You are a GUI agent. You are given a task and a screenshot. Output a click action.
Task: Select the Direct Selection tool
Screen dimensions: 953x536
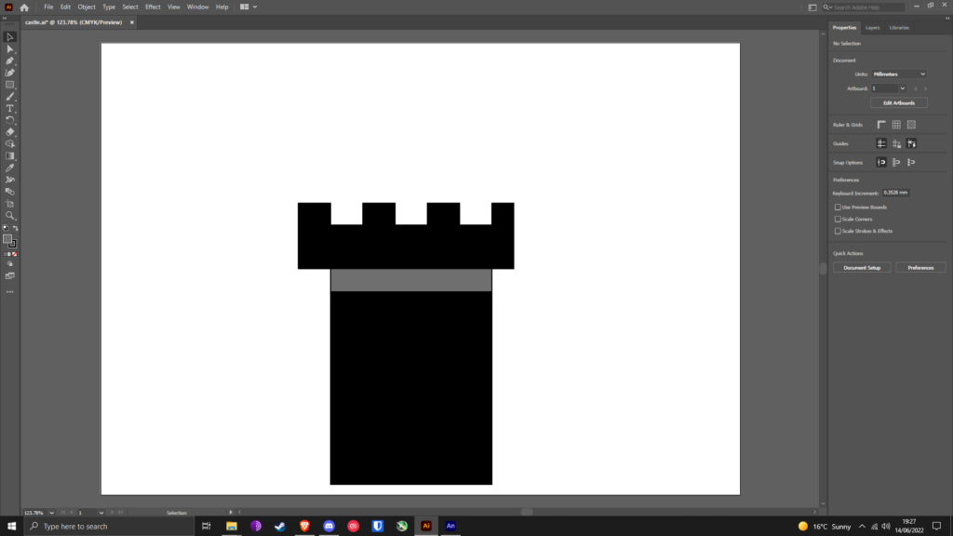tap(9, 49)
